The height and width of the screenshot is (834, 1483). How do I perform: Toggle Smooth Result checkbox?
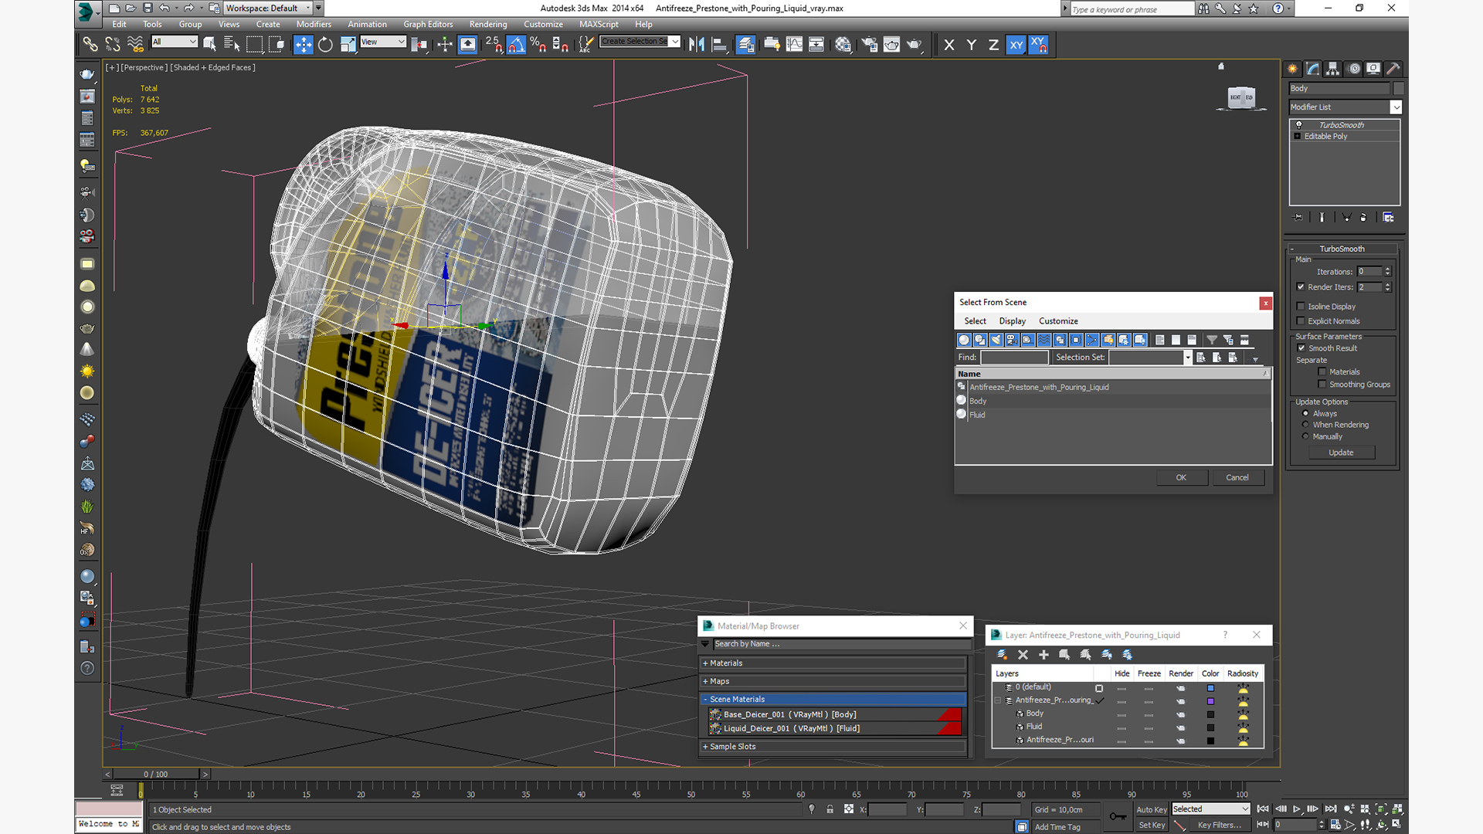(x=1301, y=348)
